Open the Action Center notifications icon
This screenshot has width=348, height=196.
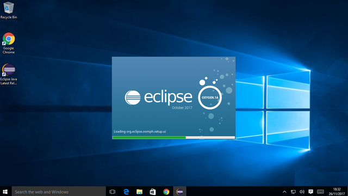tap(310, 192)
